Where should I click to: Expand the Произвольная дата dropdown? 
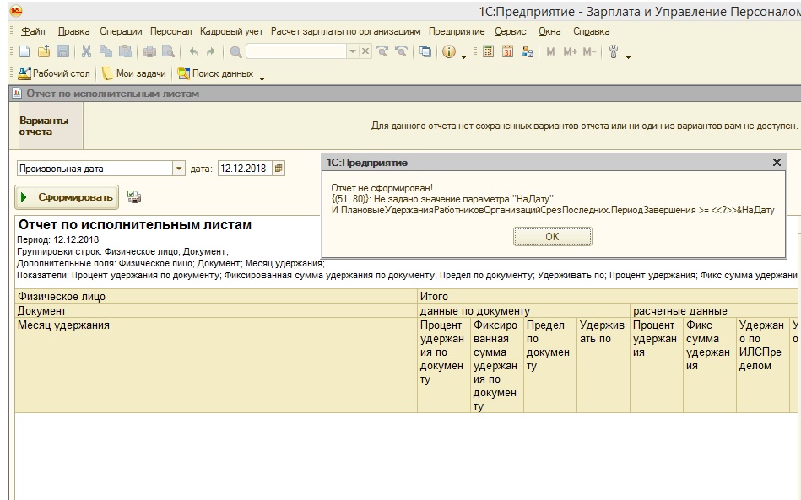pyautogui.click(x=179, y=169)
